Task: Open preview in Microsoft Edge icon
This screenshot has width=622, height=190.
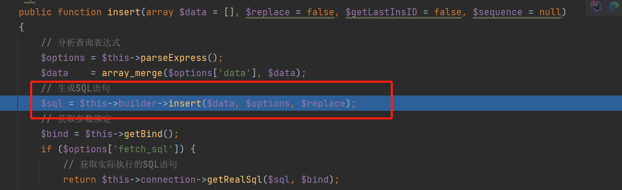Action: pos(614,6)
